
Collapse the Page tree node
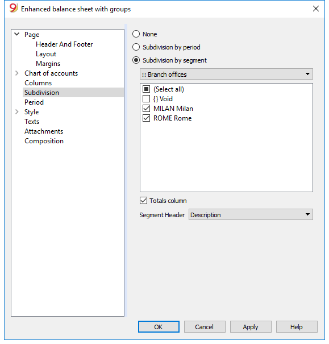pyautogui.click(x=17, y=34)
